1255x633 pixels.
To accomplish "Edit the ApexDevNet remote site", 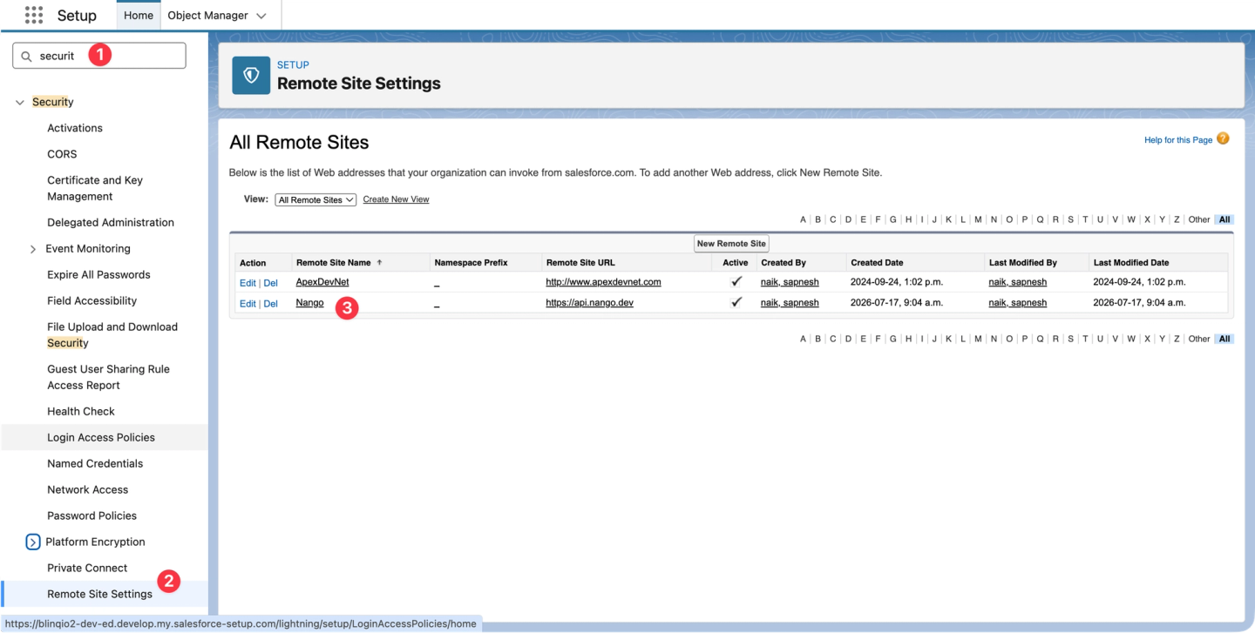I will point(248,282).
